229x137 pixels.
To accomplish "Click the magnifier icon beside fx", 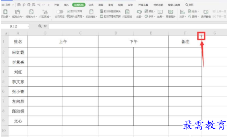I will (x=40, y=26).
